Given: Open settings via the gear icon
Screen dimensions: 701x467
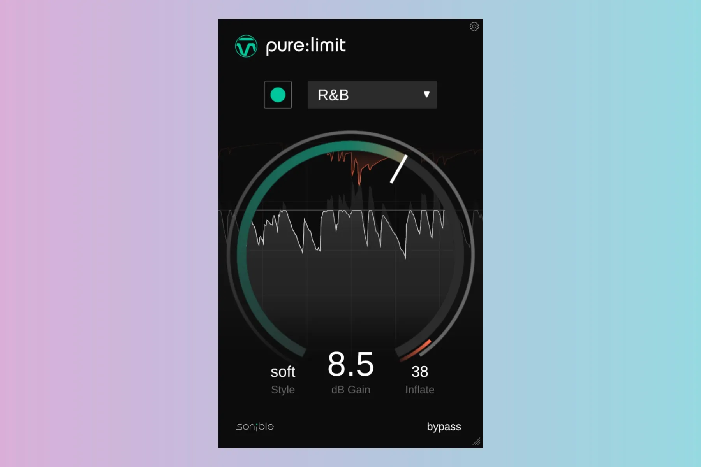Looking at the screenshot, I should (474, 26).
